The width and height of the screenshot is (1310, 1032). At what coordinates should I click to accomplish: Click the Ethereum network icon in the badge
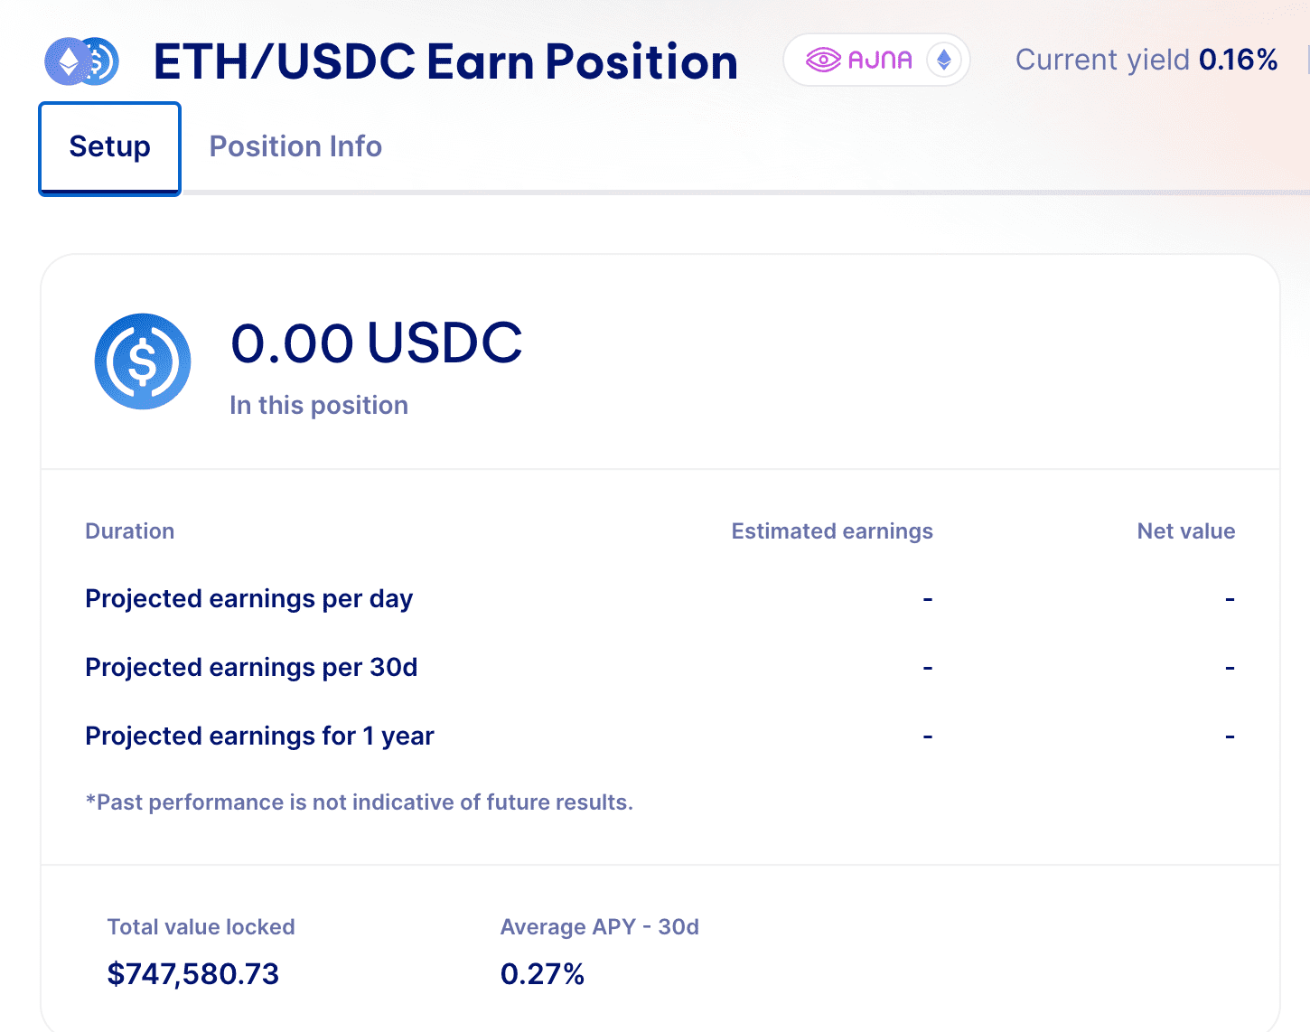coord(944,61)
